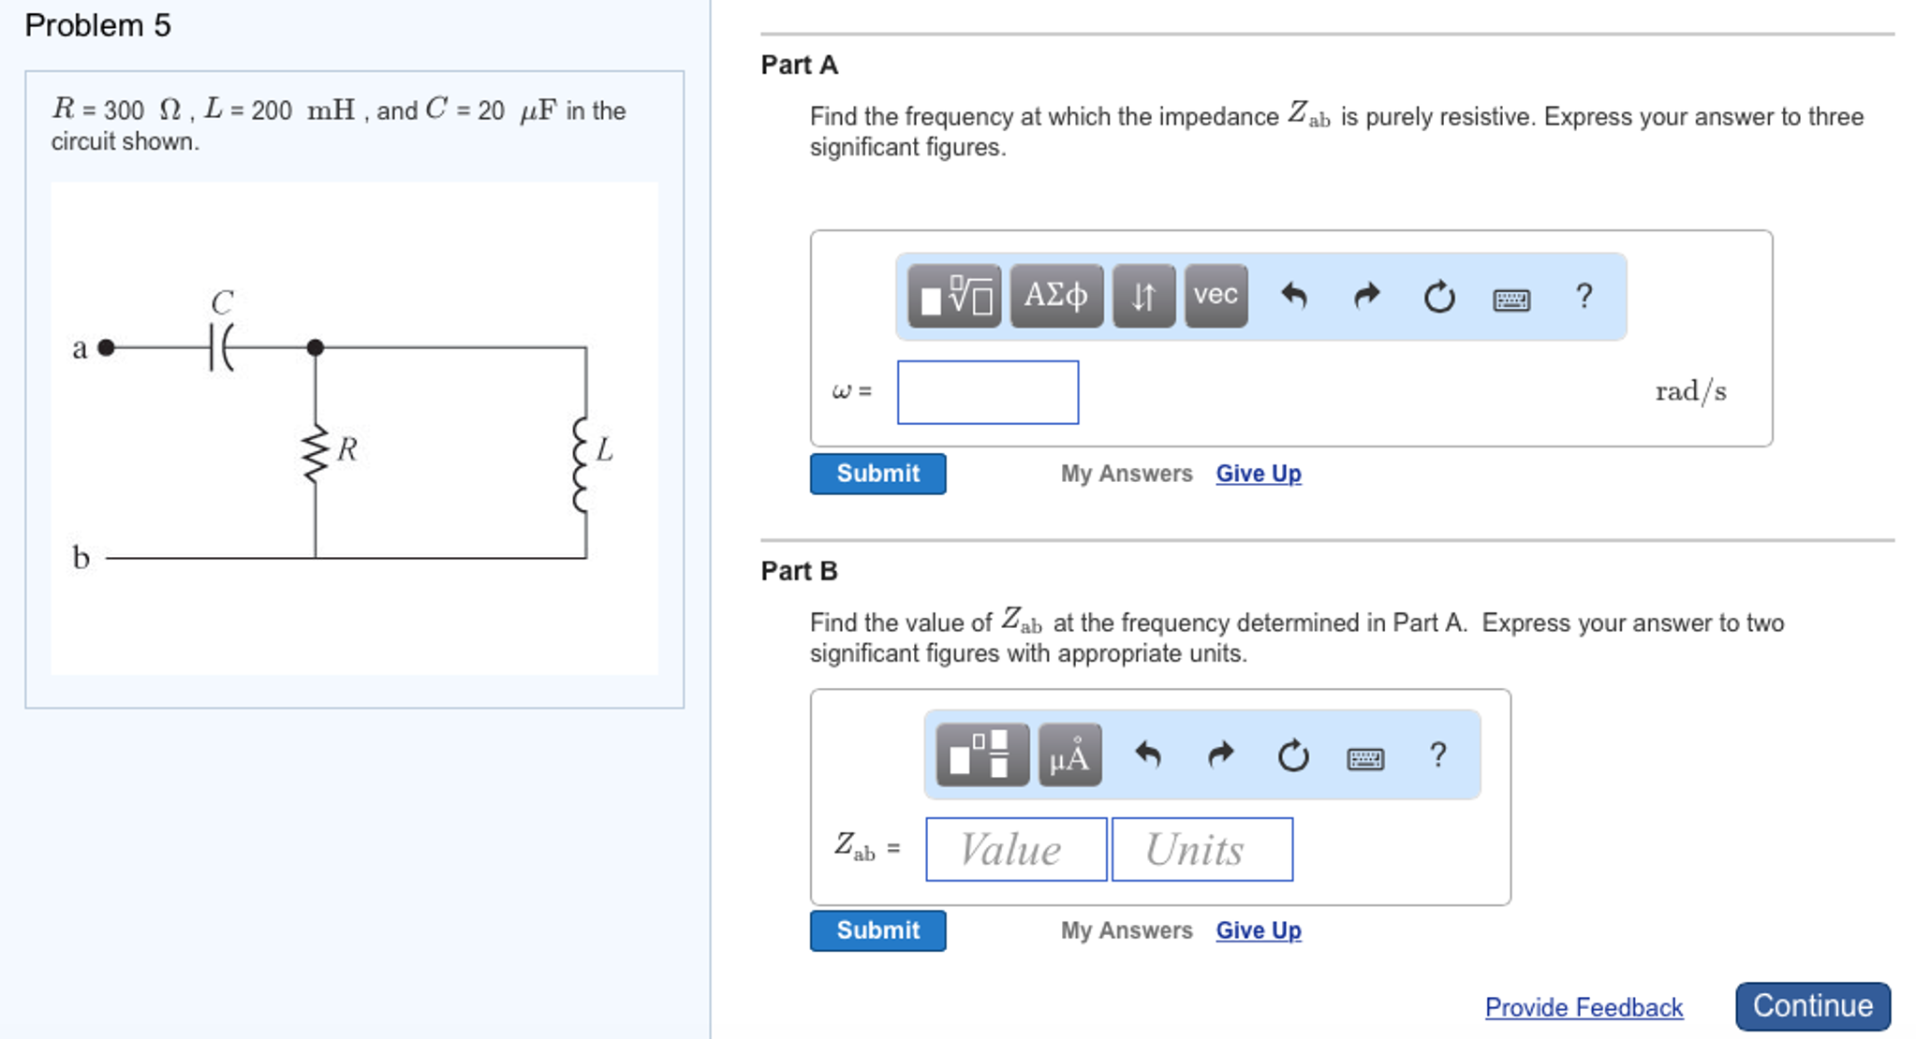Open My Answers for Part B

[1126, 929]
